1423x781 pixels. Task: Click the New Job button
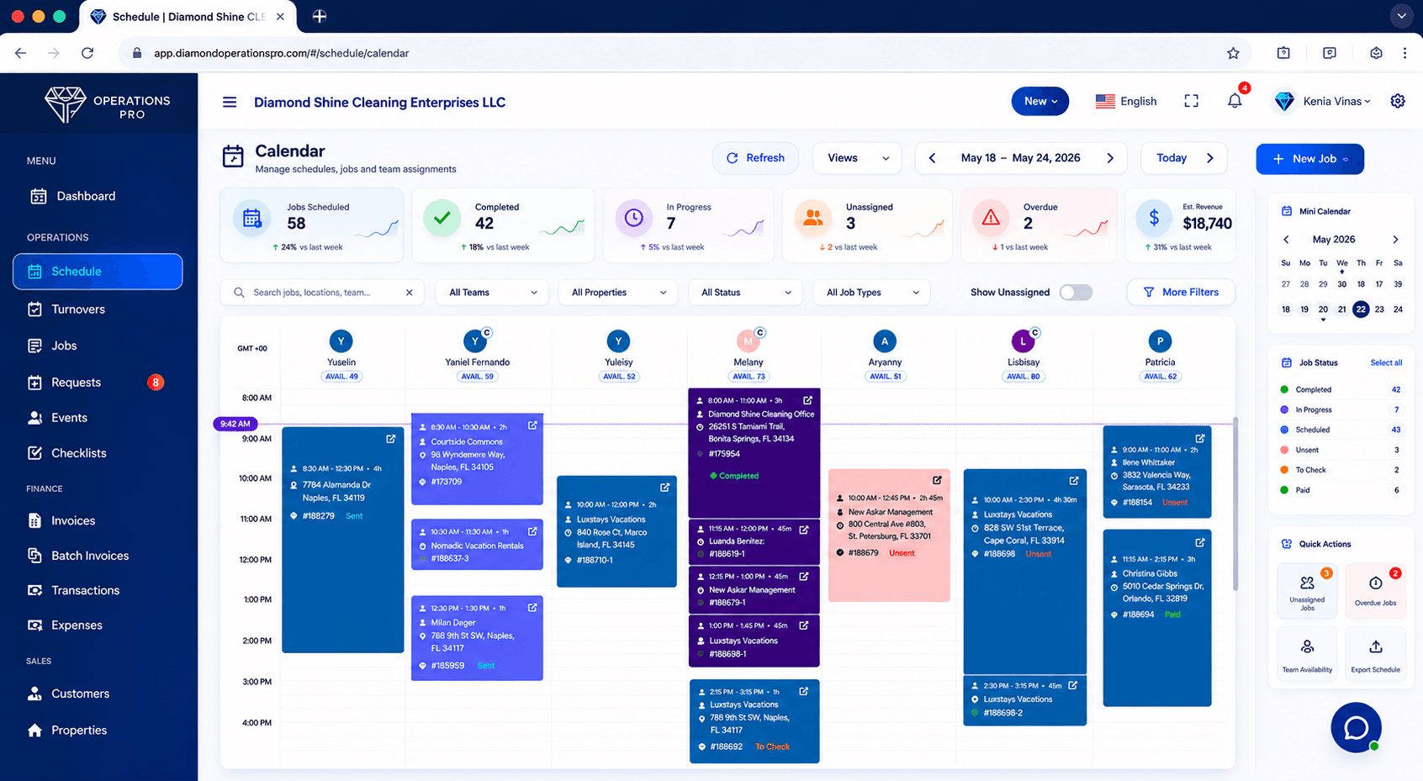pyautogui.click(x=1309, y=159)
